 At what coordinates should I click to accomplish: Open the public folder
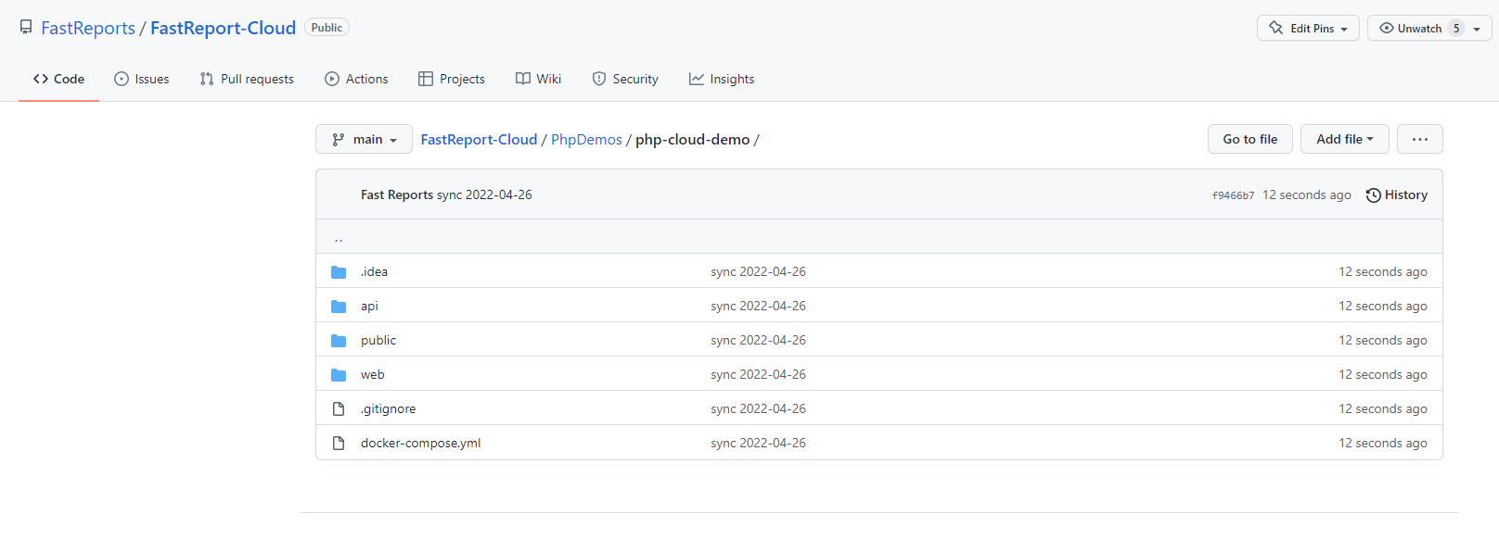[x=378, y=340]
